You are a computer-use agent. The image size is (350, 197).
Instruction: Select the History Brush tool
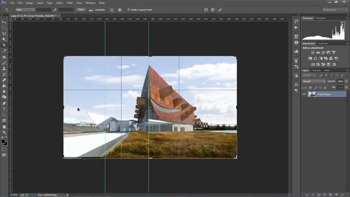4,74
